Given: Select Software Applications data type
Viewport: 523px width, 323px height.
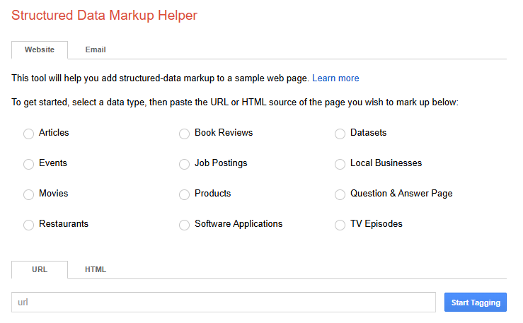Looking at the screenshot, I should point(184,225).
